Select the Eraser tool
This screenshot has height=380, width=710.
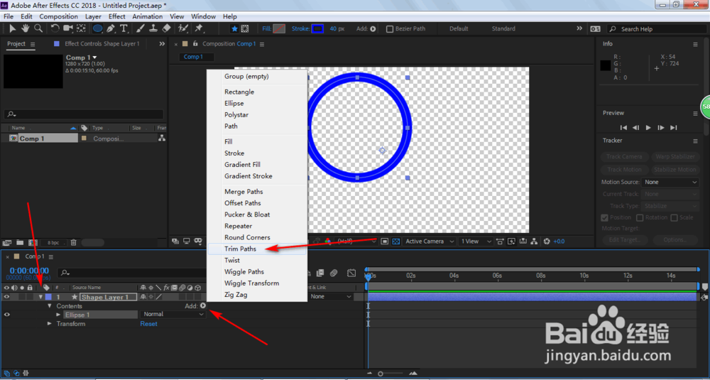(166, 28)
